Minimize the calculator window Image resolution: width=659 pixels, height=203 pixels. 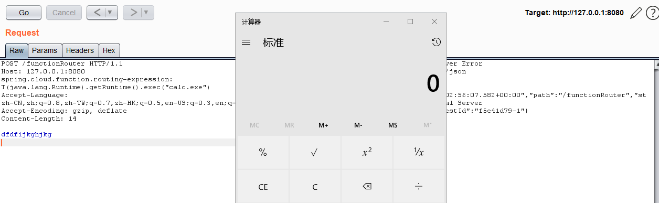point(386,22)
